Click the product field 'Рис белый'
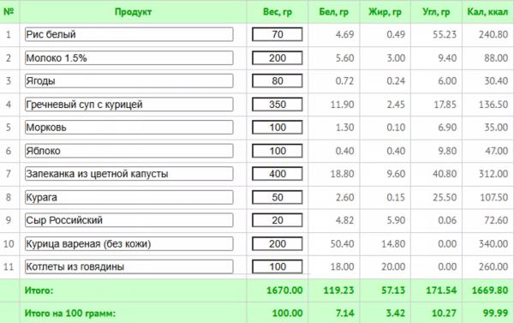Viewport: 514px width, 323px height. (x=128, y=34)
